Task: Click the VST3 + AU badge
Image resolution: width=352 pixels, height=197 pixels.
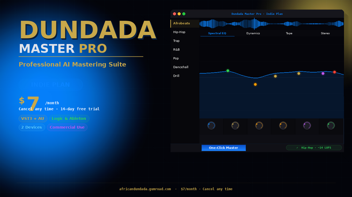Action: [33, 119]
